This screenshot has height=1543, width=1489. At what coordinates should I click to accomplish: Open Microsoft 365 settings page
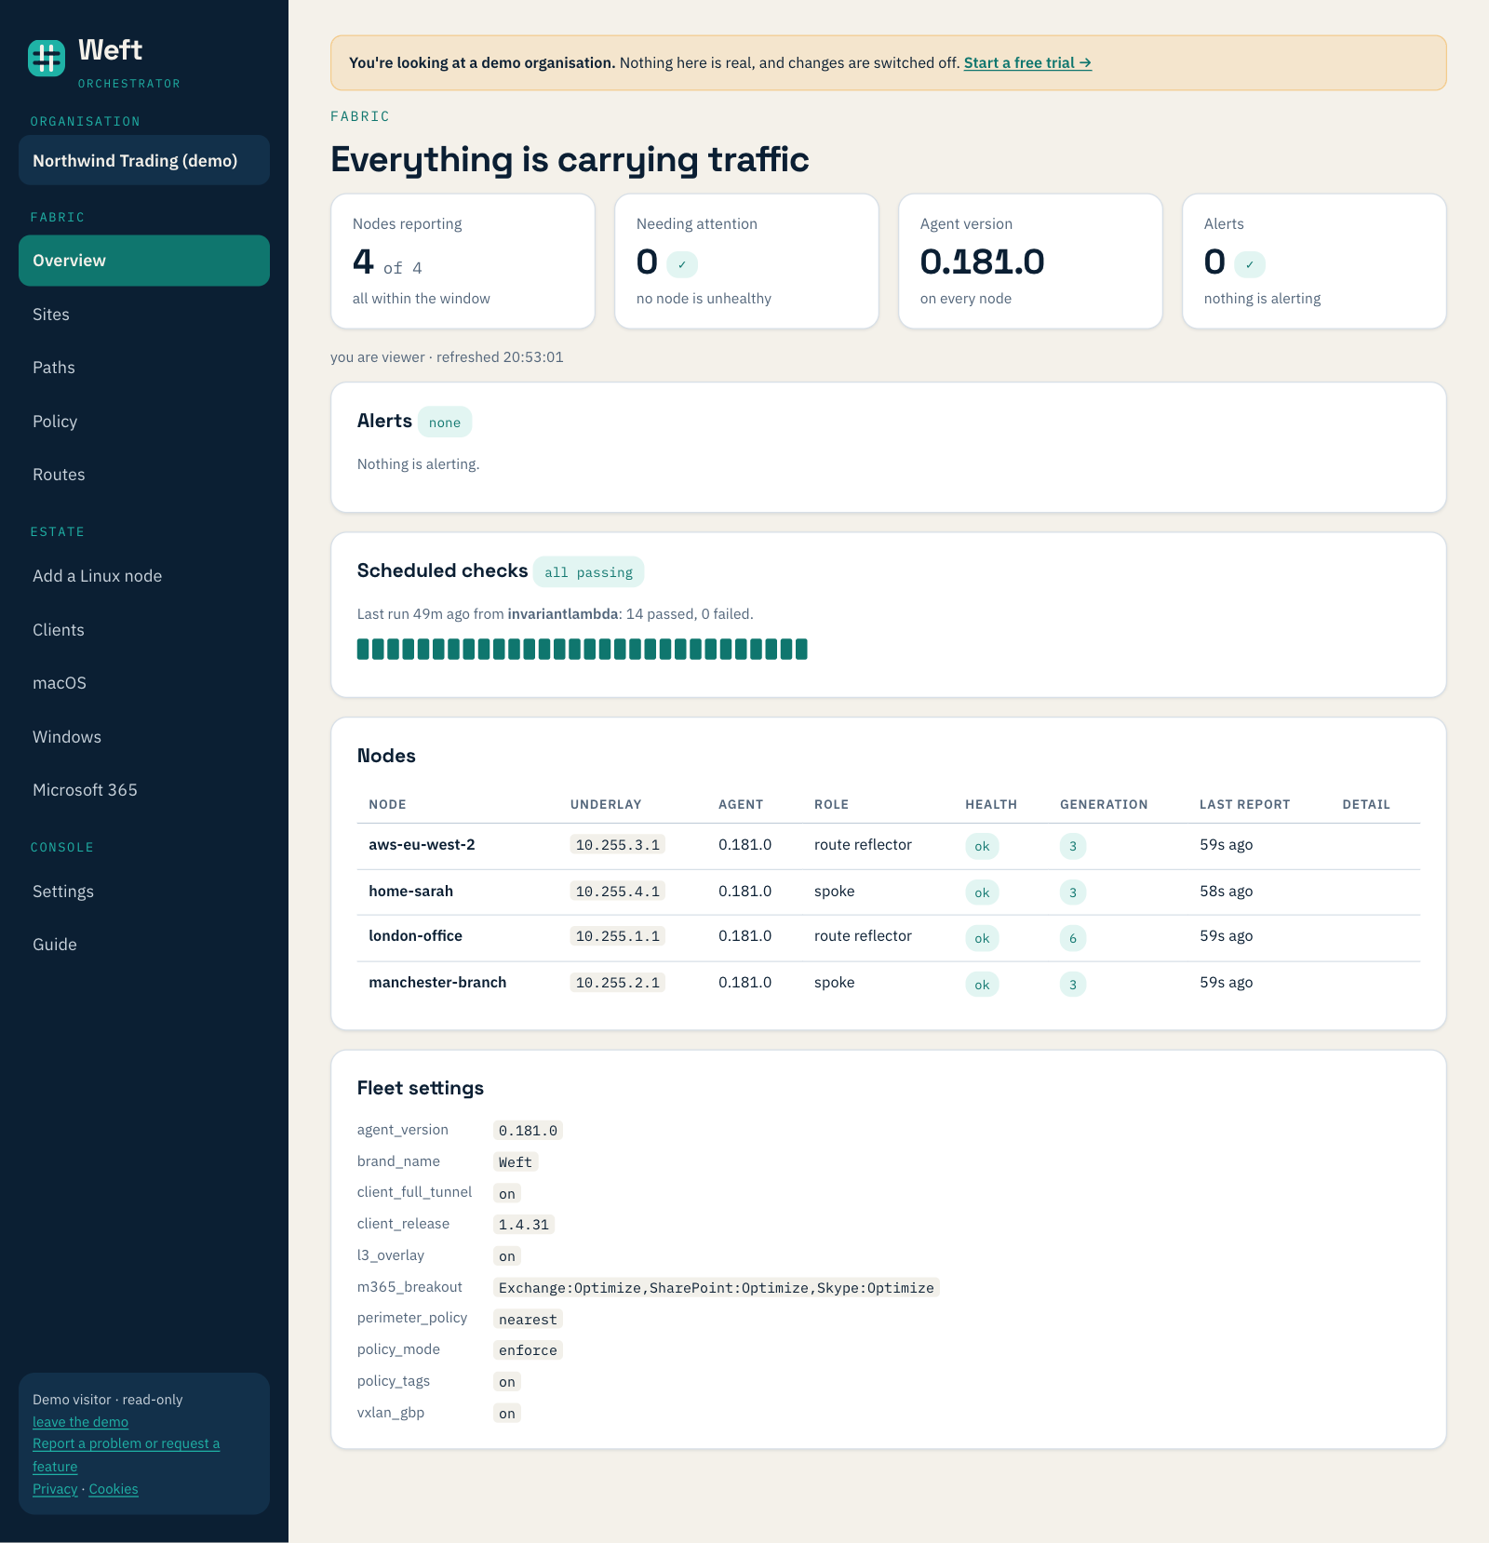pos(144,790)
